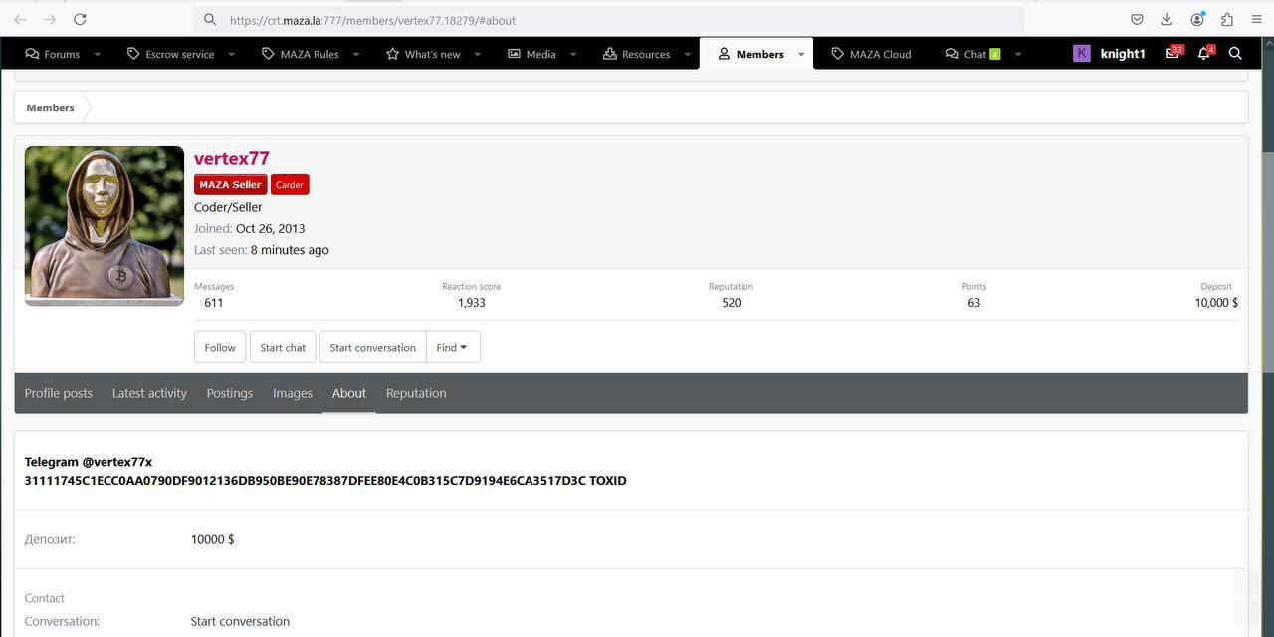Switch to the Profile posts tab
The width and height of the screenshot is (1274, 637).
pos(59,393)
